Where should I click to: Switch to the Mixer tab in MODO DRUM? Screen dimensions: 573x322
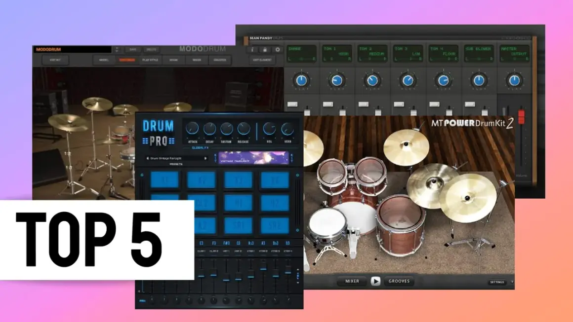coord(197,60)
